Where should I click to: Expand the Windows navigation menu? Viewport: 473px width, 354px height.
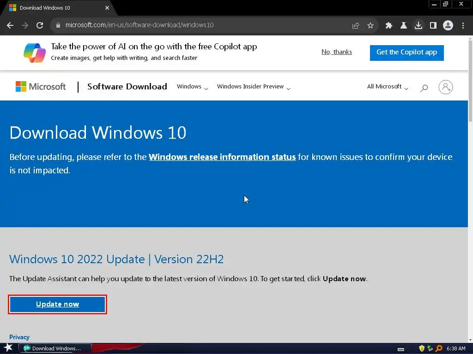(x=192, y=87)
